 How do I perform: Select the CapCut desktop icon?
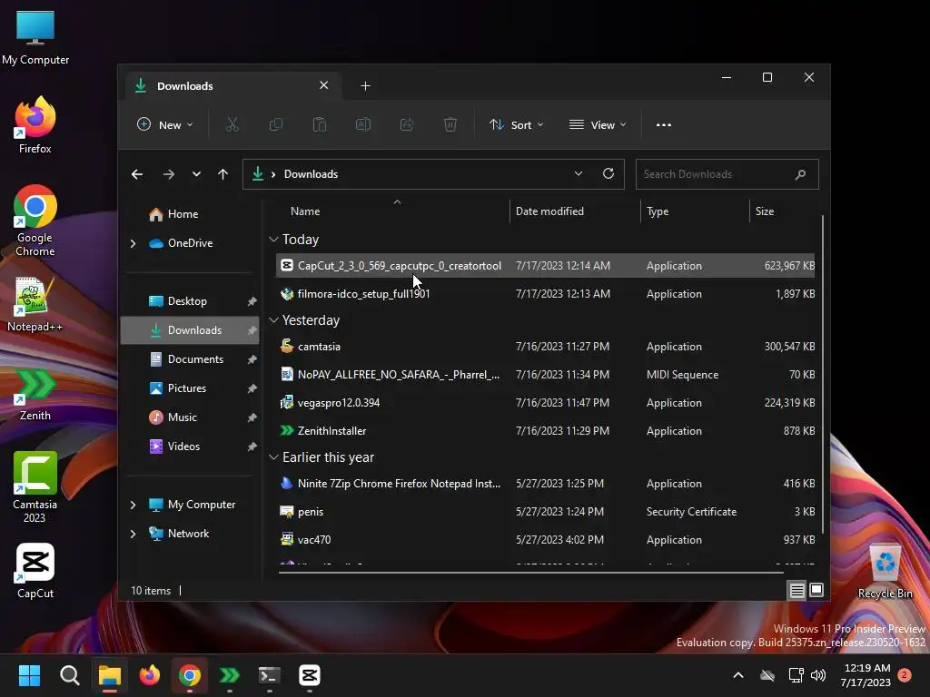pos(35,571)
